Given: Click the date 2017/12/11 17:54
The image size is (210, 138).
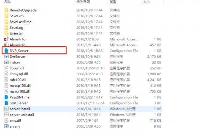Looking at the screenshot, I should (x=90, y=103).
